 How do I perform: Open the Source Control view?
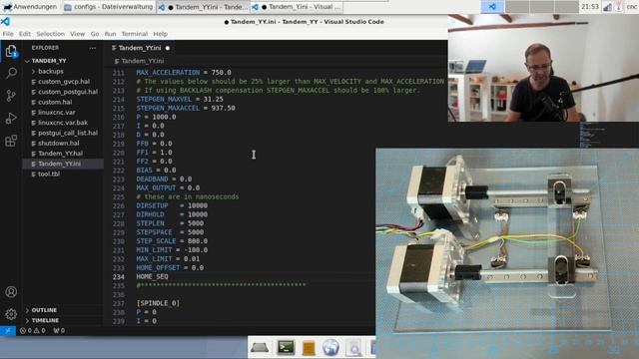pos(11,96)
